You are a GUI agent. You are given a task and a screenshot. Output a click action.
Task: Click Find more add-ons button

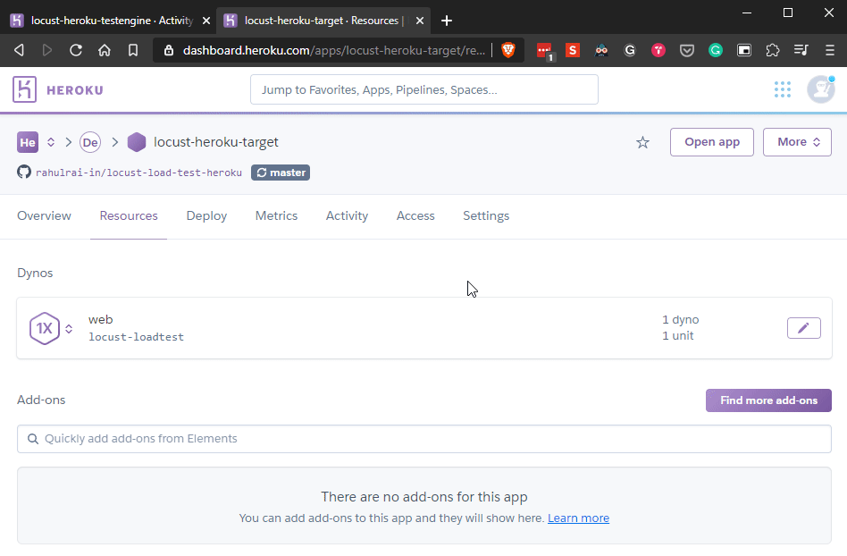coord(768,400)
